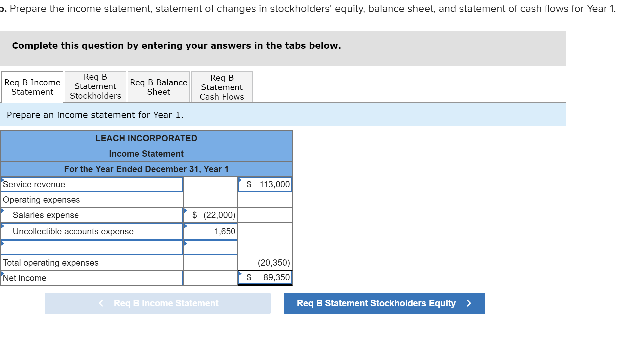624x340 pixels.
Task: Open Req B Statement Stockholders tab
Action: tap(95, 86)
